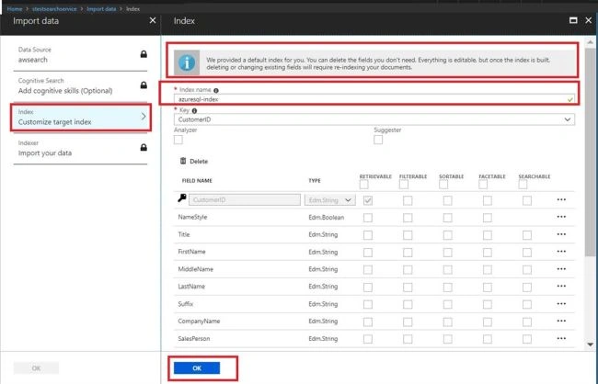Screen dimensions: 598x384
Task: Open more options for LastName row
Action: 561,286
